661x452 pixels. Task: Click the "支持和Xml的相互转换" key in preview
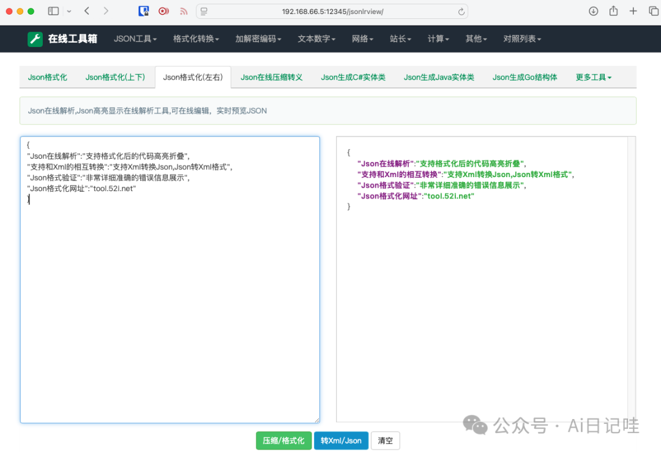(x=400, y=175)
